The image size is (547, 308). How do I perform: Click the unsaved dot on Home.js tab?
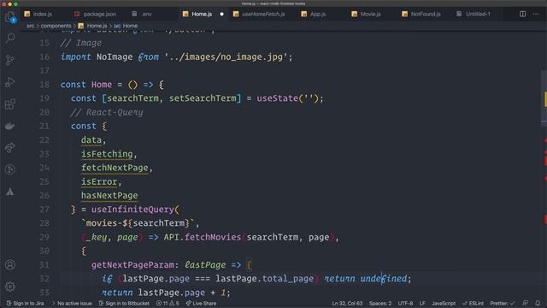221,15
